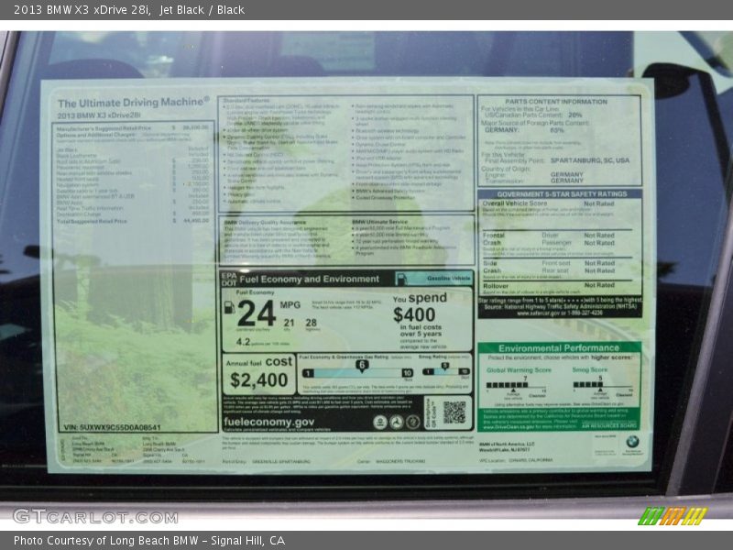Click the 'Overall Vehicle Score' label

tap(515, 203)
